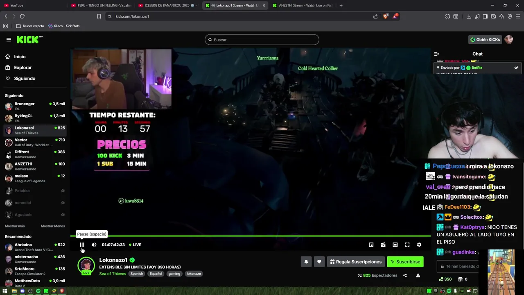This screenshot has height=295, width=524.
Task: Open Brave VPN shield icon
Action: [510, 16]
